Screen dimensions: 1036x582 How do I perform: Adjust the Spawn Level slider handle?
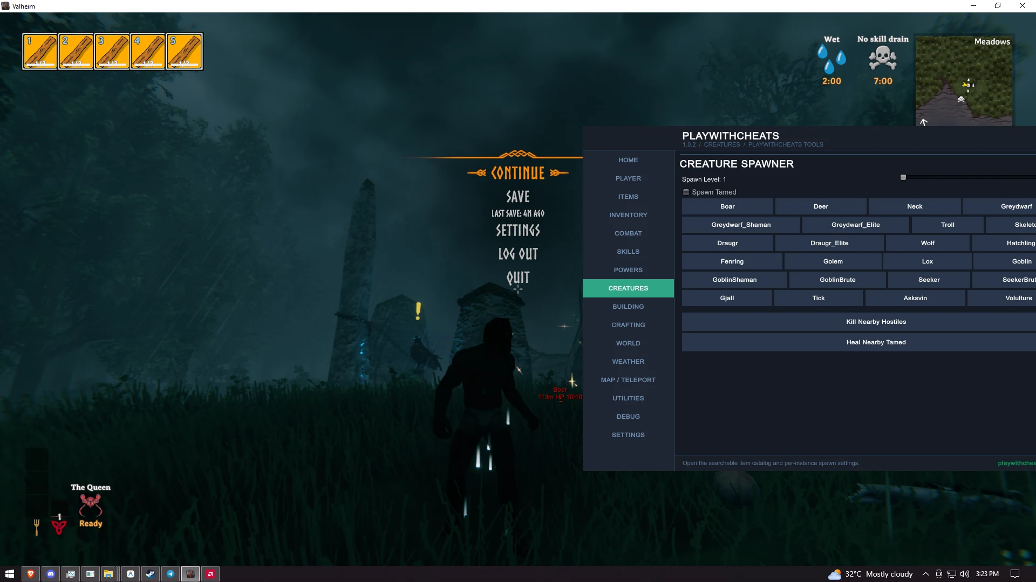point(903,177)
